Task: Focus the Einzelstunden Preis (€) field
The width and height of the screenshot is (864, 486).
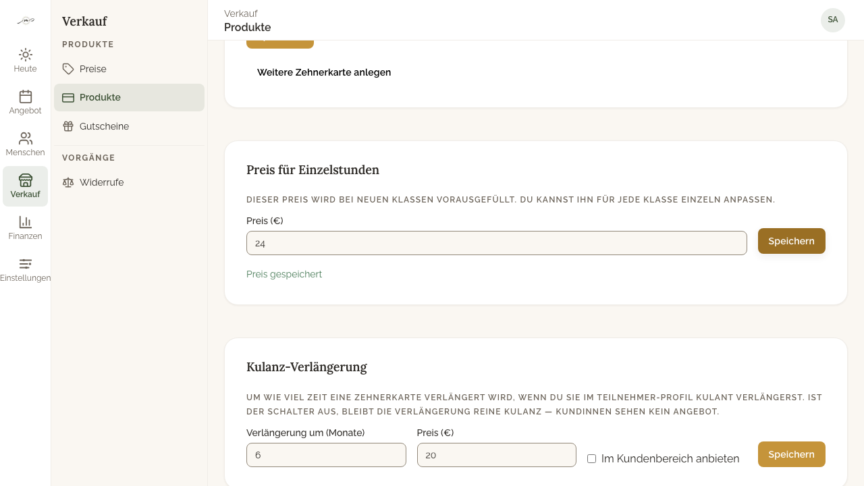Action: tap(497, 243)
